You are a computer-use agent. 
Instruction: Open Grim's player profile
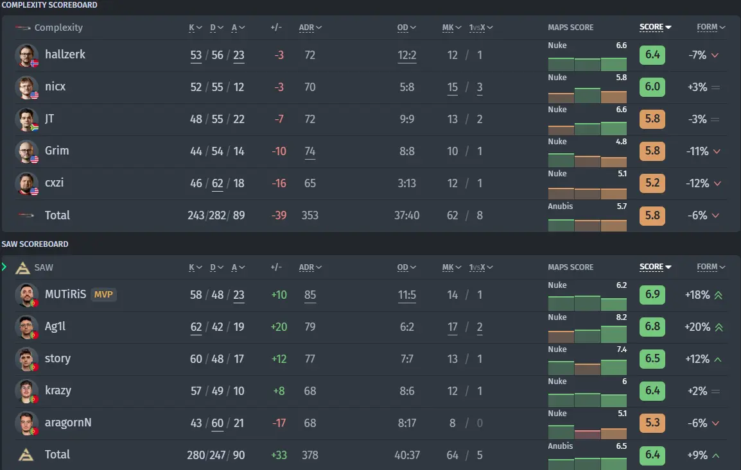57,151
